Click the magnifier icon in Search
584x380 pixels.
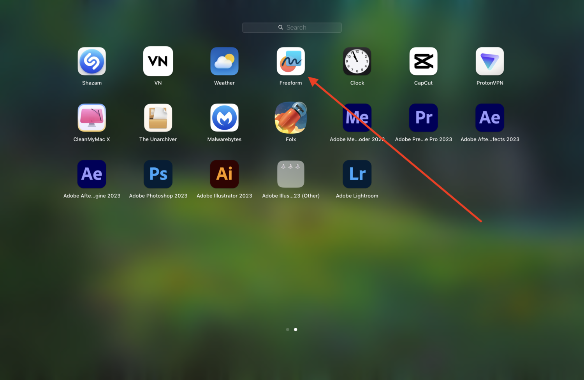(x=281, y=27)
